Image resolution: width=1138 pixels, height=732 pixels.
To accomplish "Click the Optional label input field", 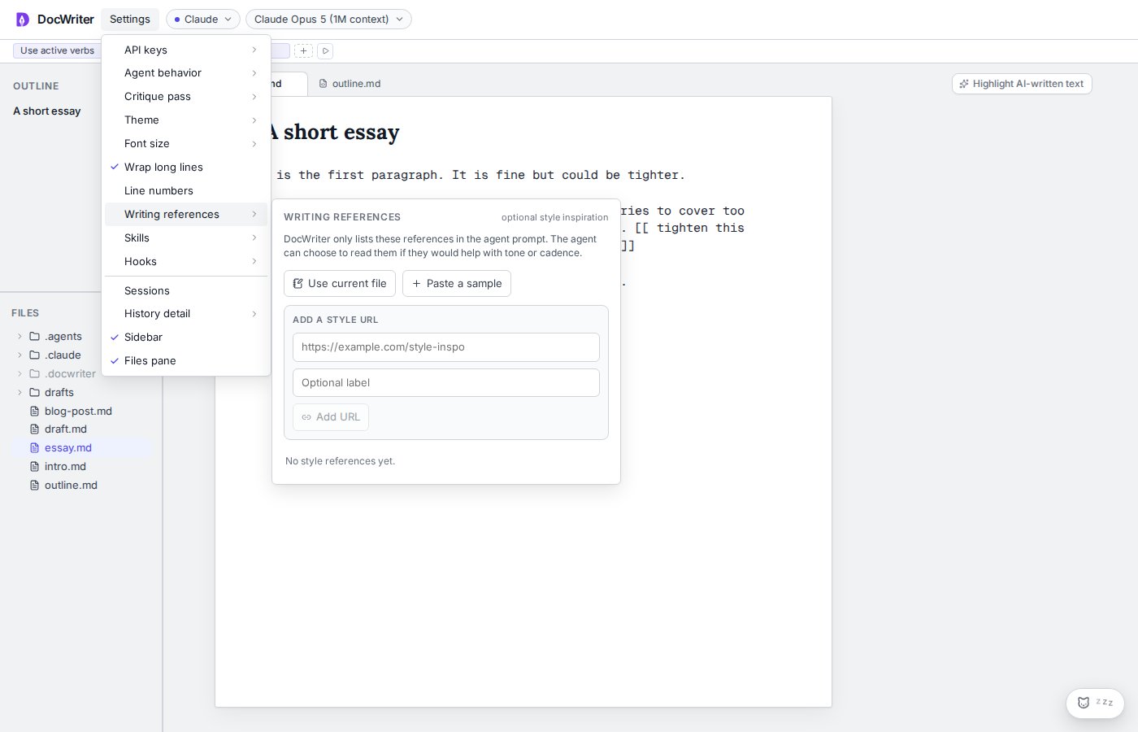I will coord(446,383).
